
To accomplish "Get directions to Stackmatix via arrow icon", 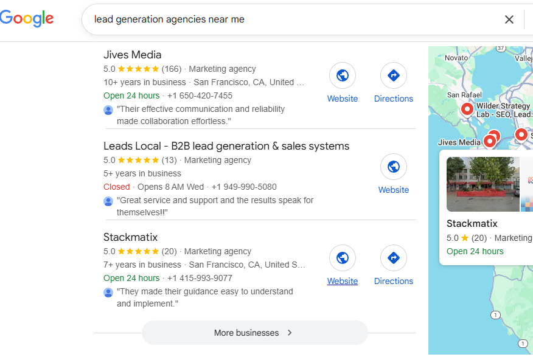I will coord(393,258).
